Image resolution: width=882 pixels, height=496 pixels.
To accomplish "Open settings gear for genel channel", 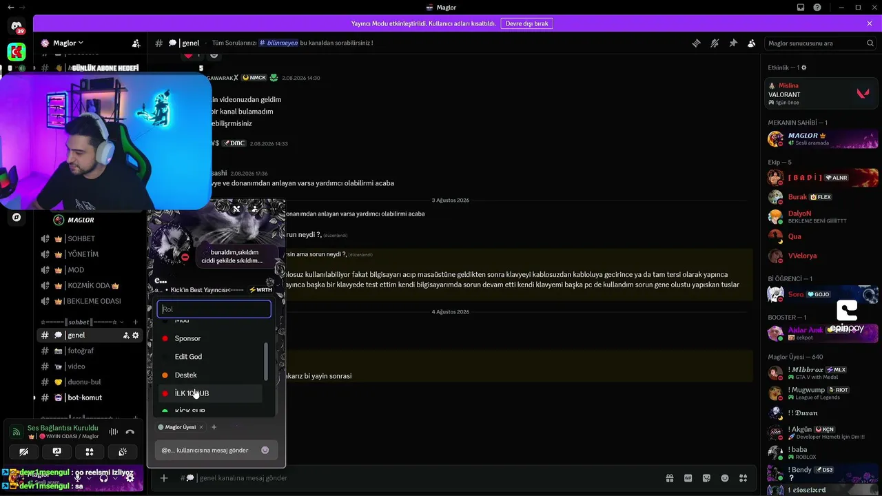I will [136, 335].
